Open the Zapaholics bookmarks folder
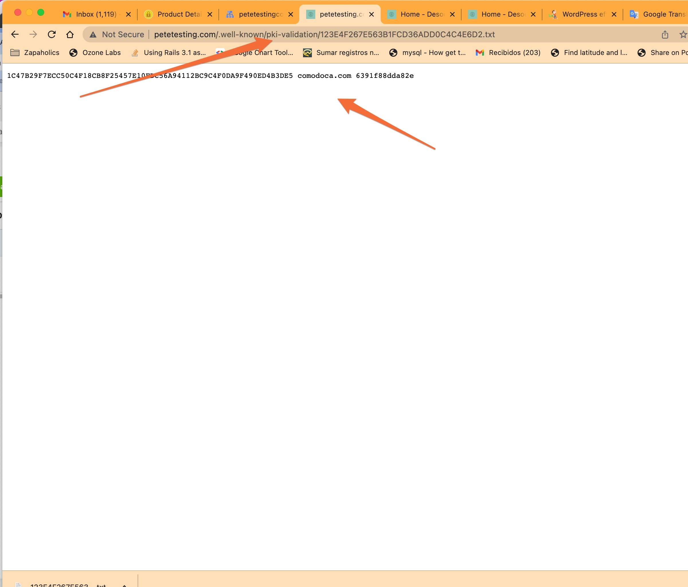The width and height of the screenshot is (688, 587). click(x=35, y=52)
